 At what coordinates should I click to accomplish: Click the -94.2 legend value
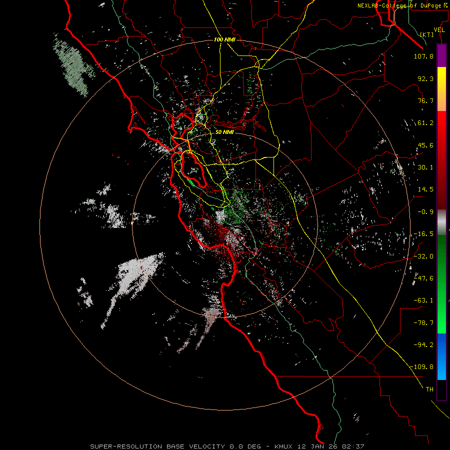click(x=423, y=344)
